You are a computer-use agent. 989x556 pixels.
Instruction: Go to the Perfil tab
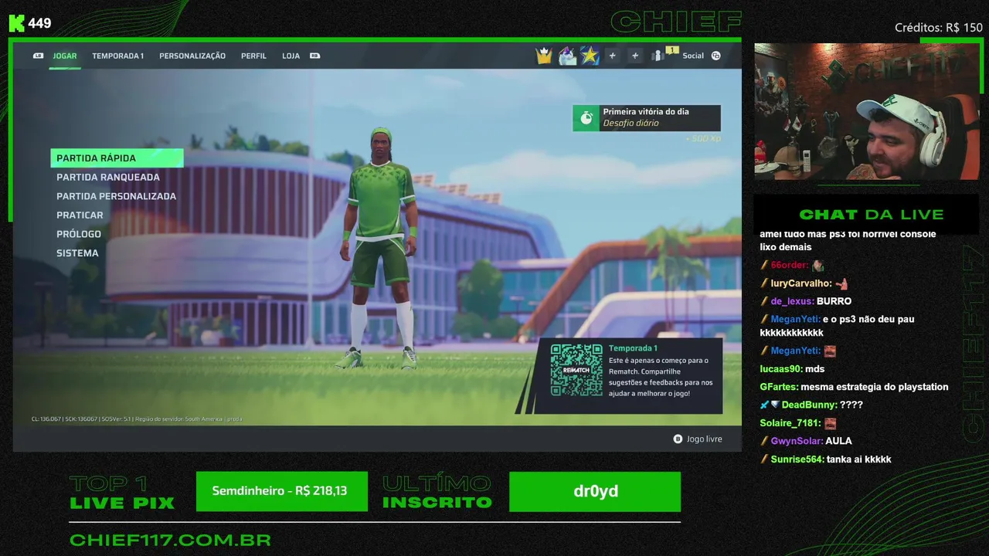[x=253, y=56]
